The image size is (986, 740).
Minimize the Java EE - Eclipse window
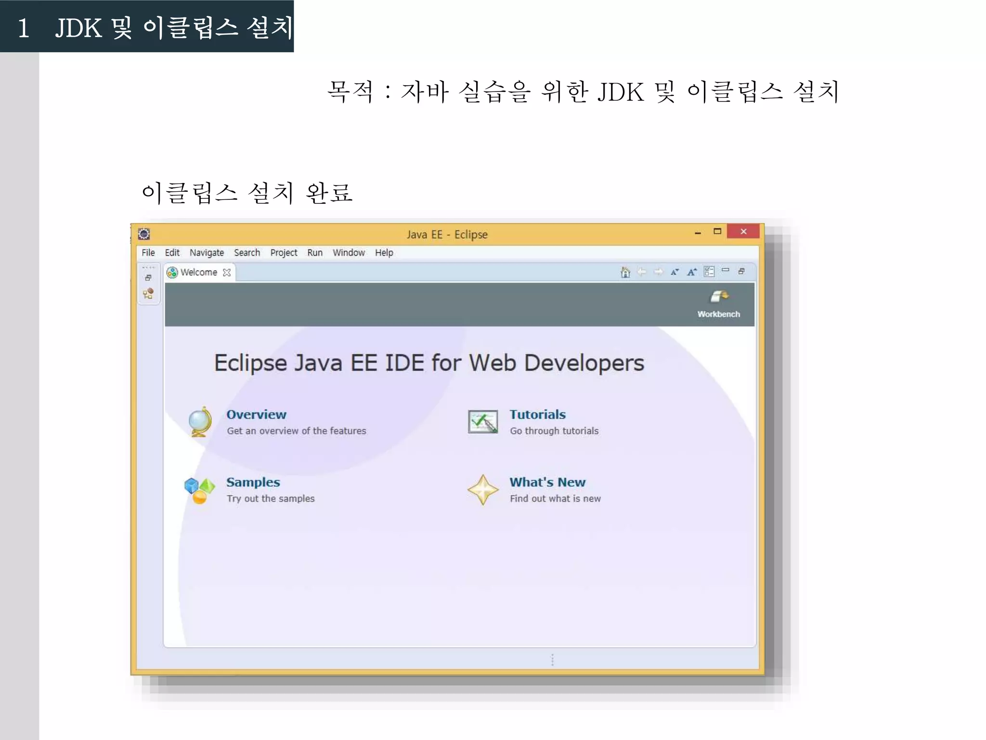click(x=698, y=232)
